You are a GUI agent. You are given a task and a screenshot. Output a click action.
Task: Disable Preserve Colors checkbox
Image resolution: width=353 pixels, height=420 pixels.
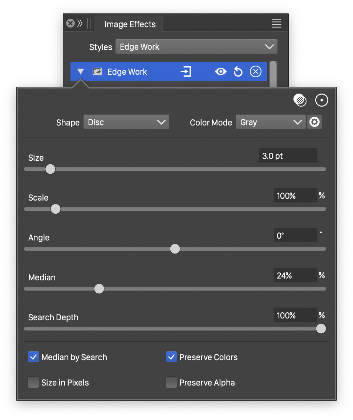pos(171,357)
